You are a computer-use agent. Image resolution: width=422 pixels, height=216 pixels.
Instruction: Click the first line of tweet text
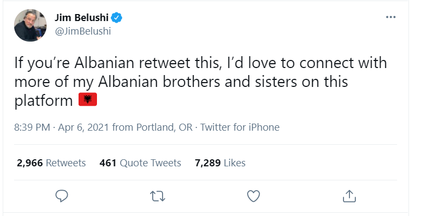[200, 64]
